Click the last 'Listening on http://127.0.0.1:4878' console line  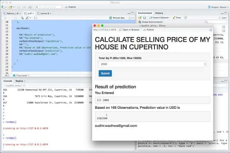(26, 144)
